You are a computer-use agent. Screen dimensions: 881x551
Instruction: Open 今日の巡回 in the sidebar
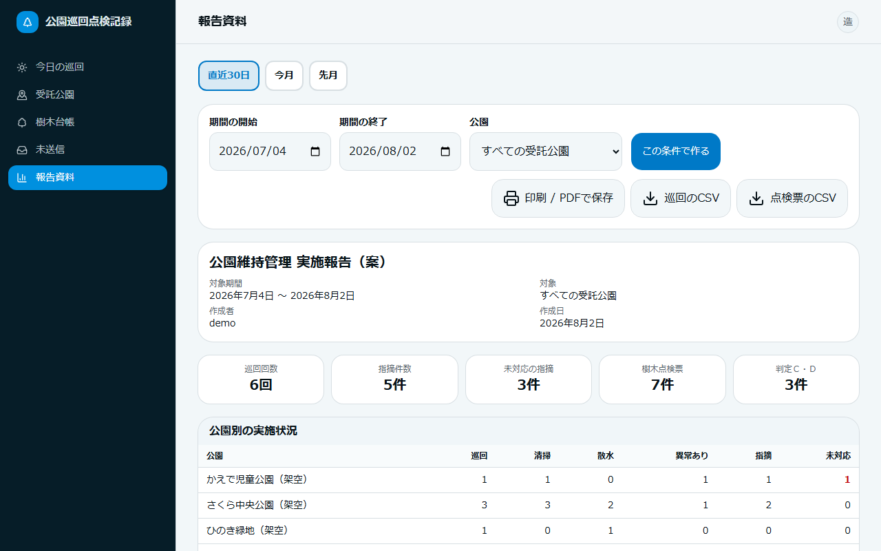[87, 67]
